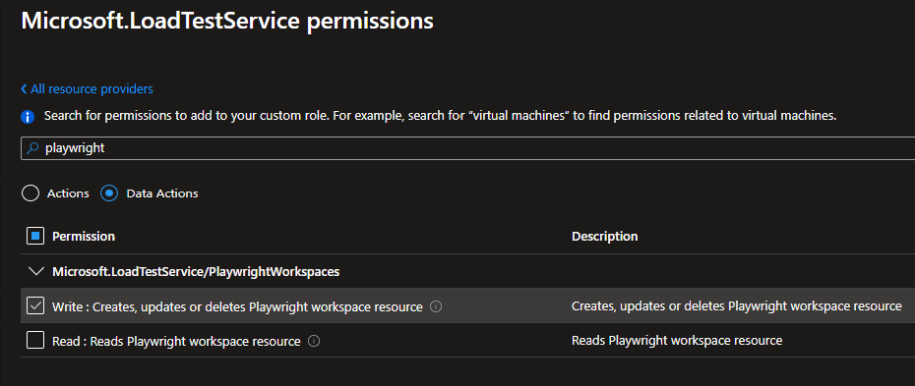Select the Write permission row label
The height and width of the screenshot is (386, 915).
(x=237, y=306)
